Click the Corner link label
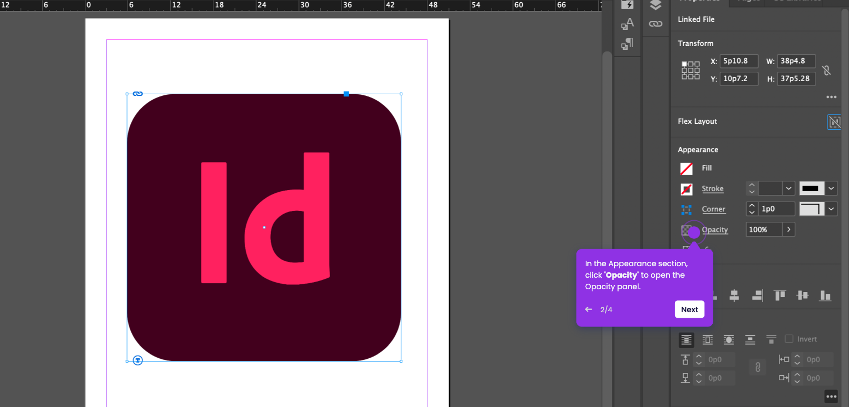 click(x=714, y=209)
